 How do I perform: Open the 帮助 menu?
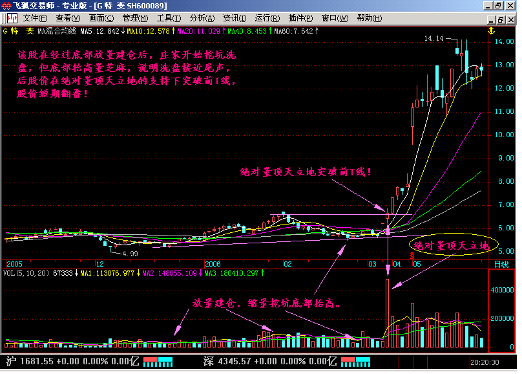(x=369, y=17)
